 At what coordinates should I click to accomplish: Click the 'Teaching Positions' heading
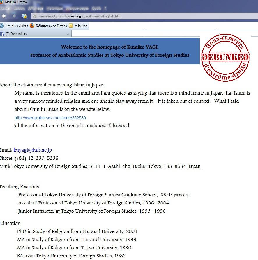coord(20,186)
